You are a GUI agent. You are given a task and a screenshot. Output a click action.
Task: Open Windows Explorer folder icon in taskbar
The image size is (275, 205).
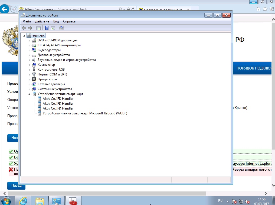tap(40, 201)
